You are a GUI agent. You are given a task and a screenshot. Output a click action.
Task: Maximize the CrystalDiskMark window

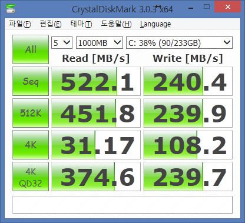pyautogui.click(x=207, y=7)
